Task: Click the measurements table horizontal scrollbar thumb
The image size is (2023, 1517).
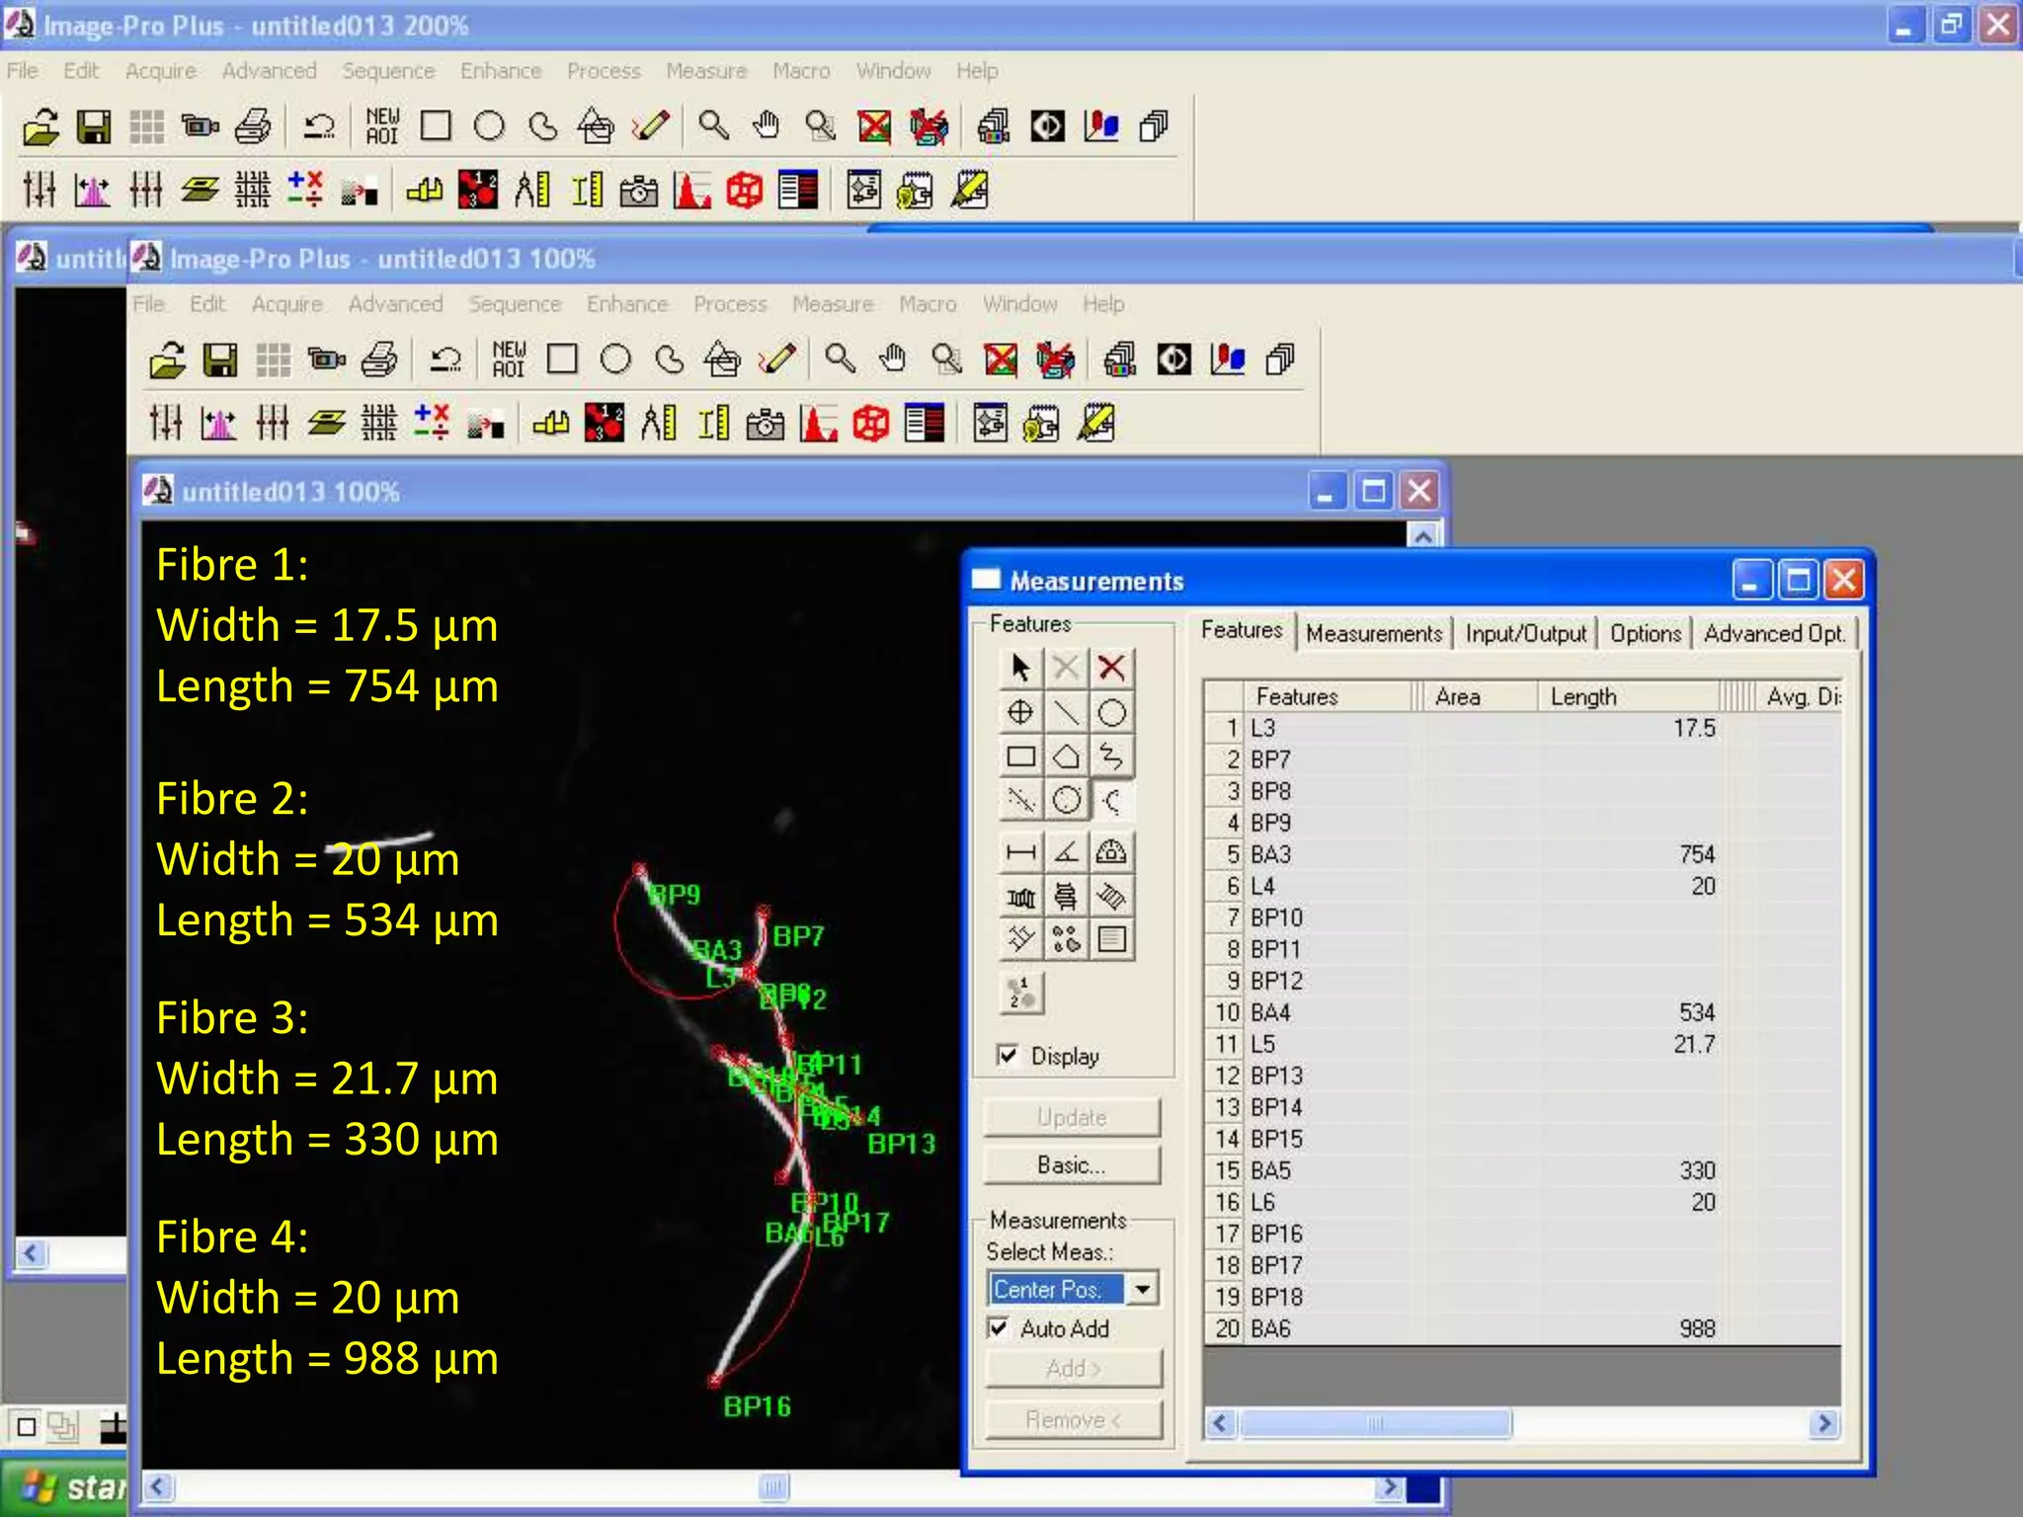Action: (1375, 1423)
